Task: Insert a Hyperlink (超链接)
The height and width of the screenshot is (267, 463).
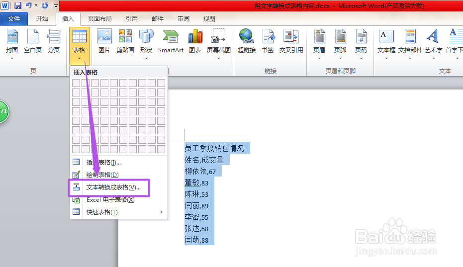Action: click(247, 41)
